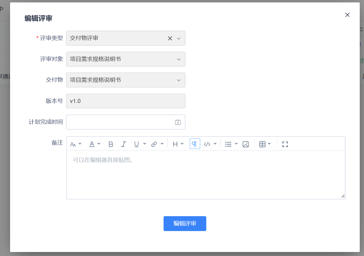Image resolution: width=364 pixels, height=256 pixels.
Task: Toggle the paragraph format button
Action: pos(195,144)
